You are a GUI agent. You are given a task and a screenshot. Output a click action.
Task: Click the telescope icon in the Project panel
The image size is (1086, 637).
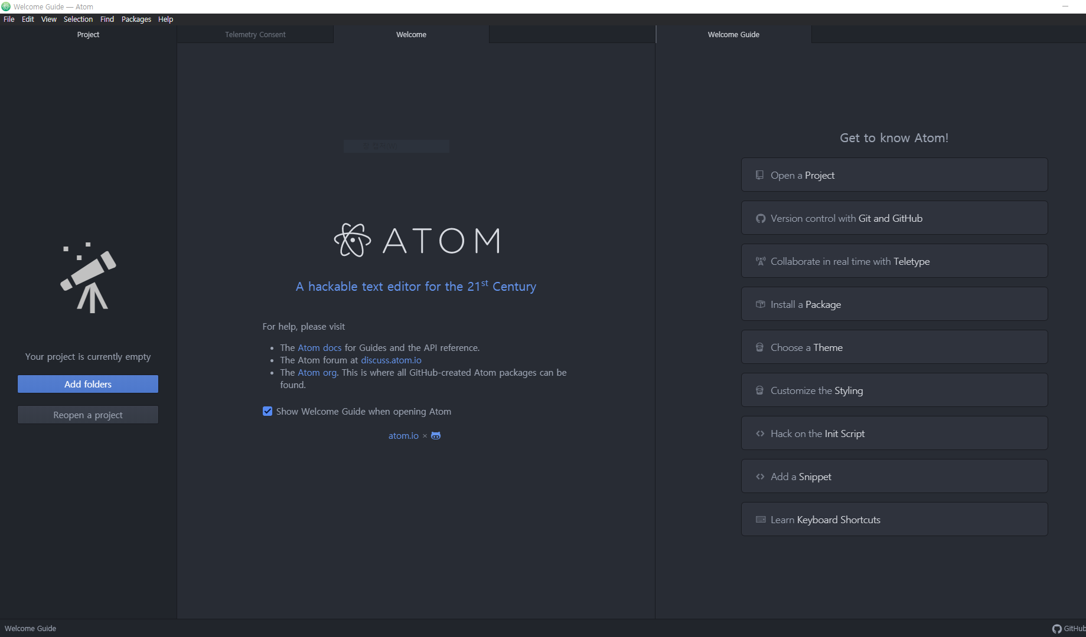(x=89, y=277)
